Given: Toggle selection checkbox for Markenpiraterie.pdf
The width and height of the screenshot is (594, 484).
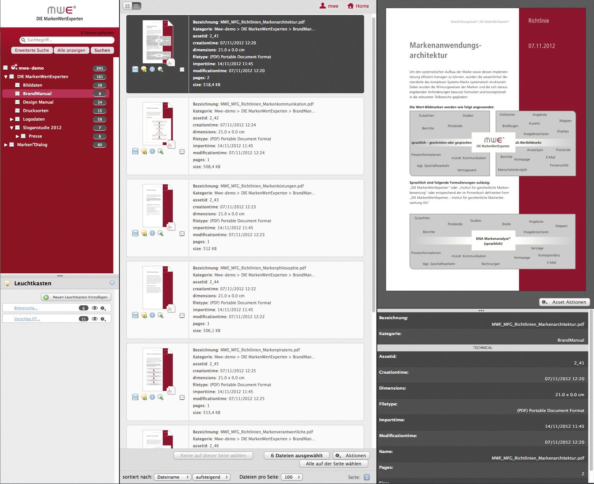Looking at the screenshot, I should point(182,397).
